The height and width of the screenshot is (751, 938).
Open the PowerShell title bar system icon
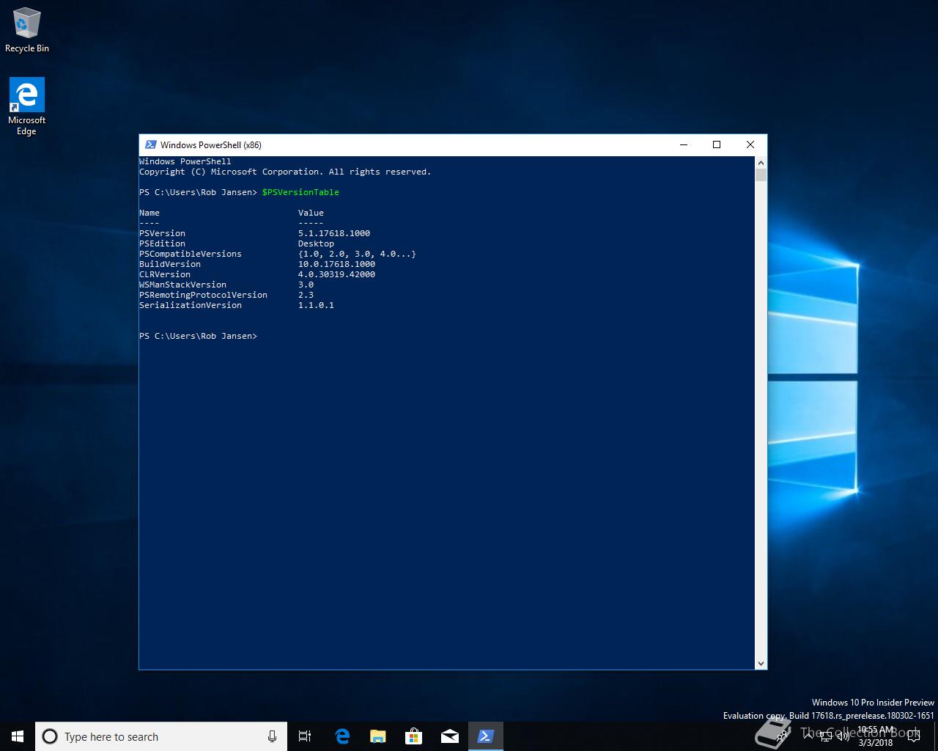coord(150,144)
